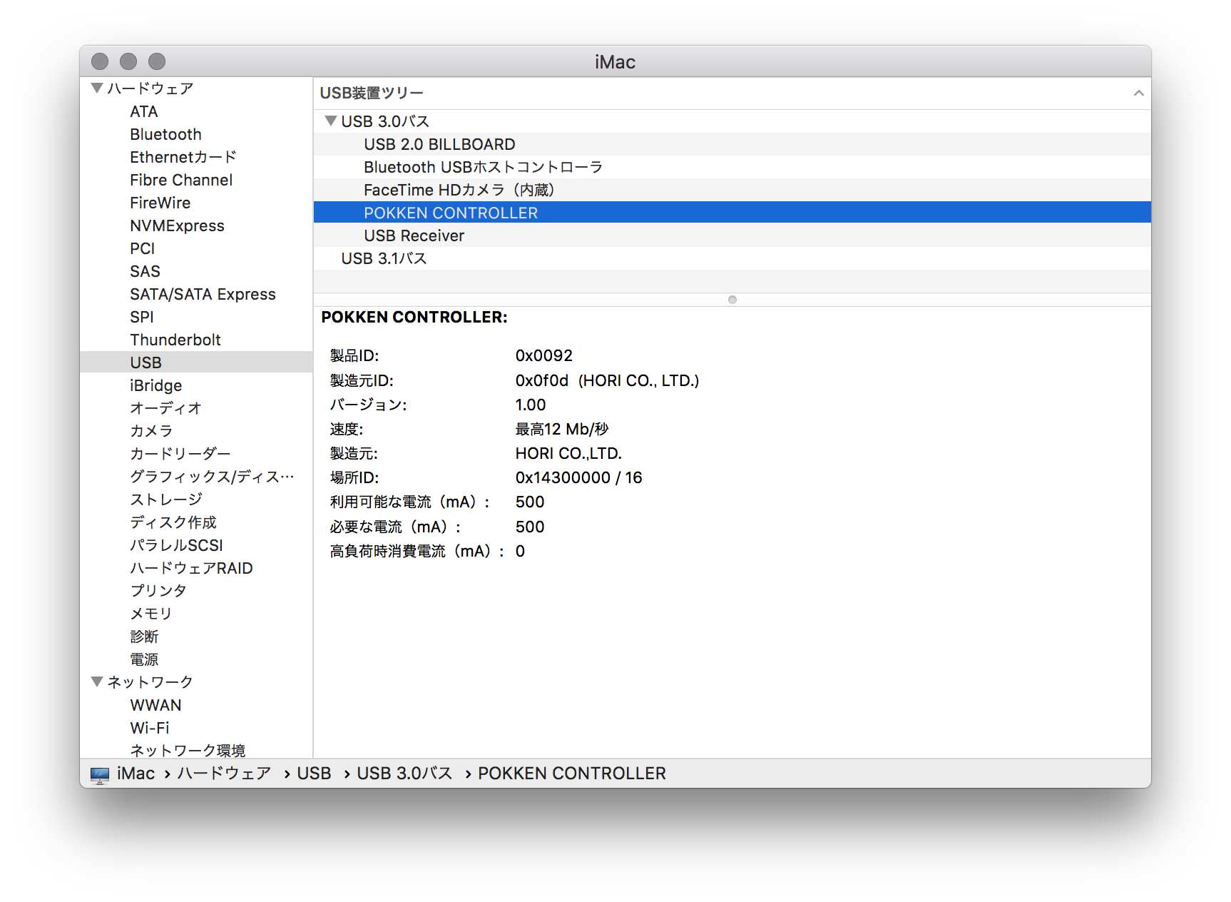This screenshot has width=1231, height=902.
Task: Select USB 2.0 BILLBOARD device row
Action: coord(732,144)
